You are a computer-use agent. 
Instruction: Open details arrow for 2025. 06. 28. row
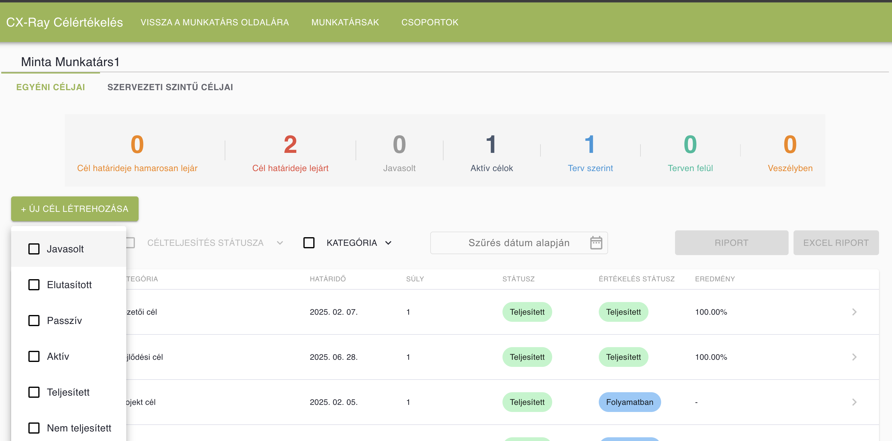[854, 357]
